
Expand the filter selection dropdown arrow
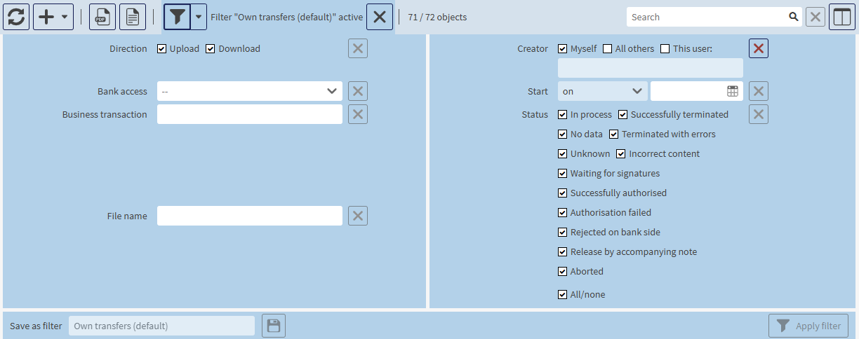point(199,17)
